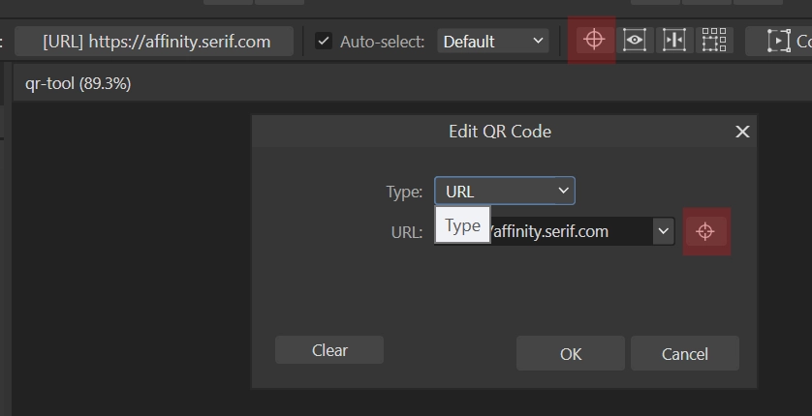812x416 pixels.
Task: Click the [URL] https://affinity.serif.com toolbar button
Action: (x=154, y=42)
